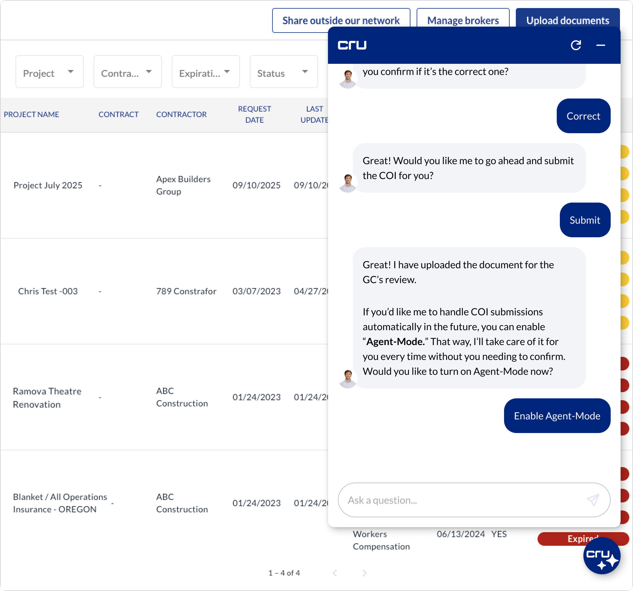Click the Enable Agent-Mode button
The height and width of the screenshot is (591, 633).
[557, 416]
